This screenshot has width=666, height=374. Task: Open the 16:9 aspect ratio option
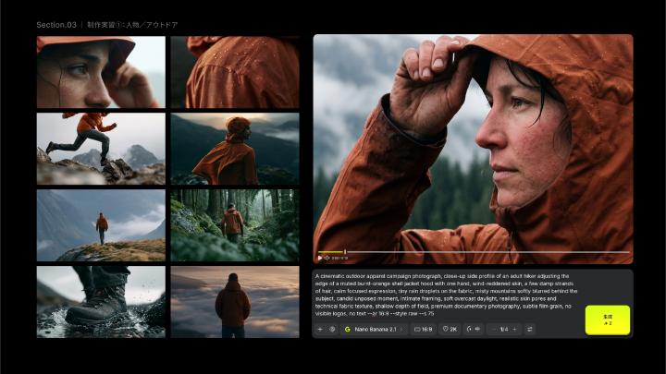[x=423, y=329]
